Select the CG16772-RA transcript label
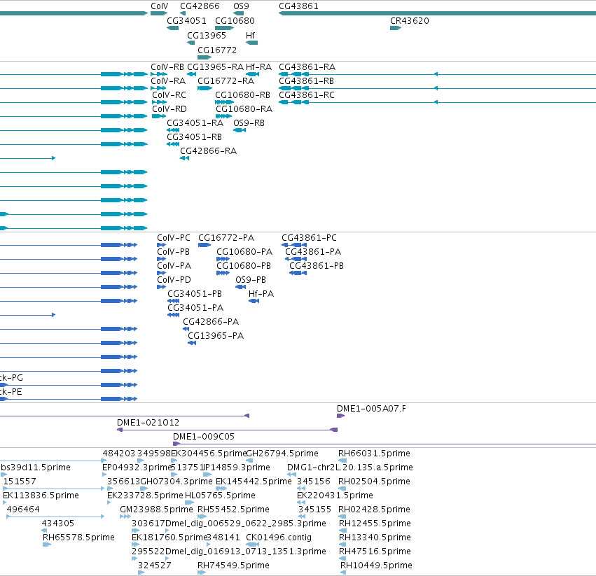Screen dimensions: 596x576 coord(226,81)
